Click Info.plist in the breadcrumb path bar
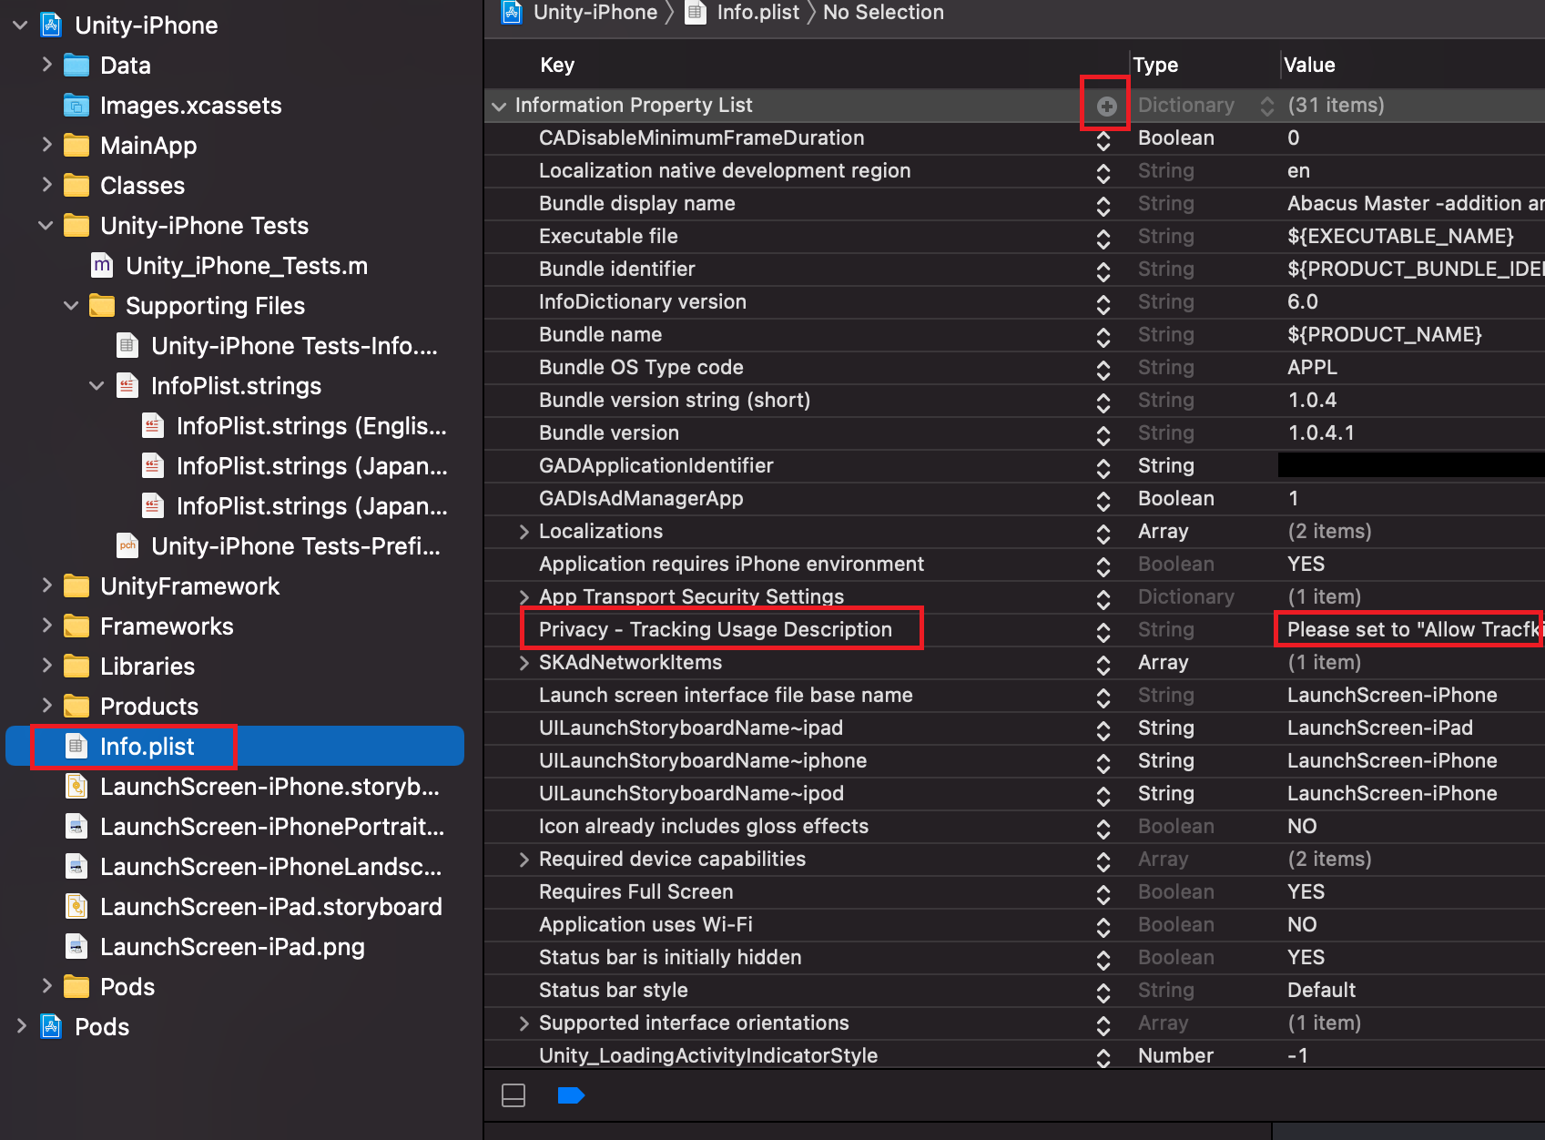 [757, 13]
